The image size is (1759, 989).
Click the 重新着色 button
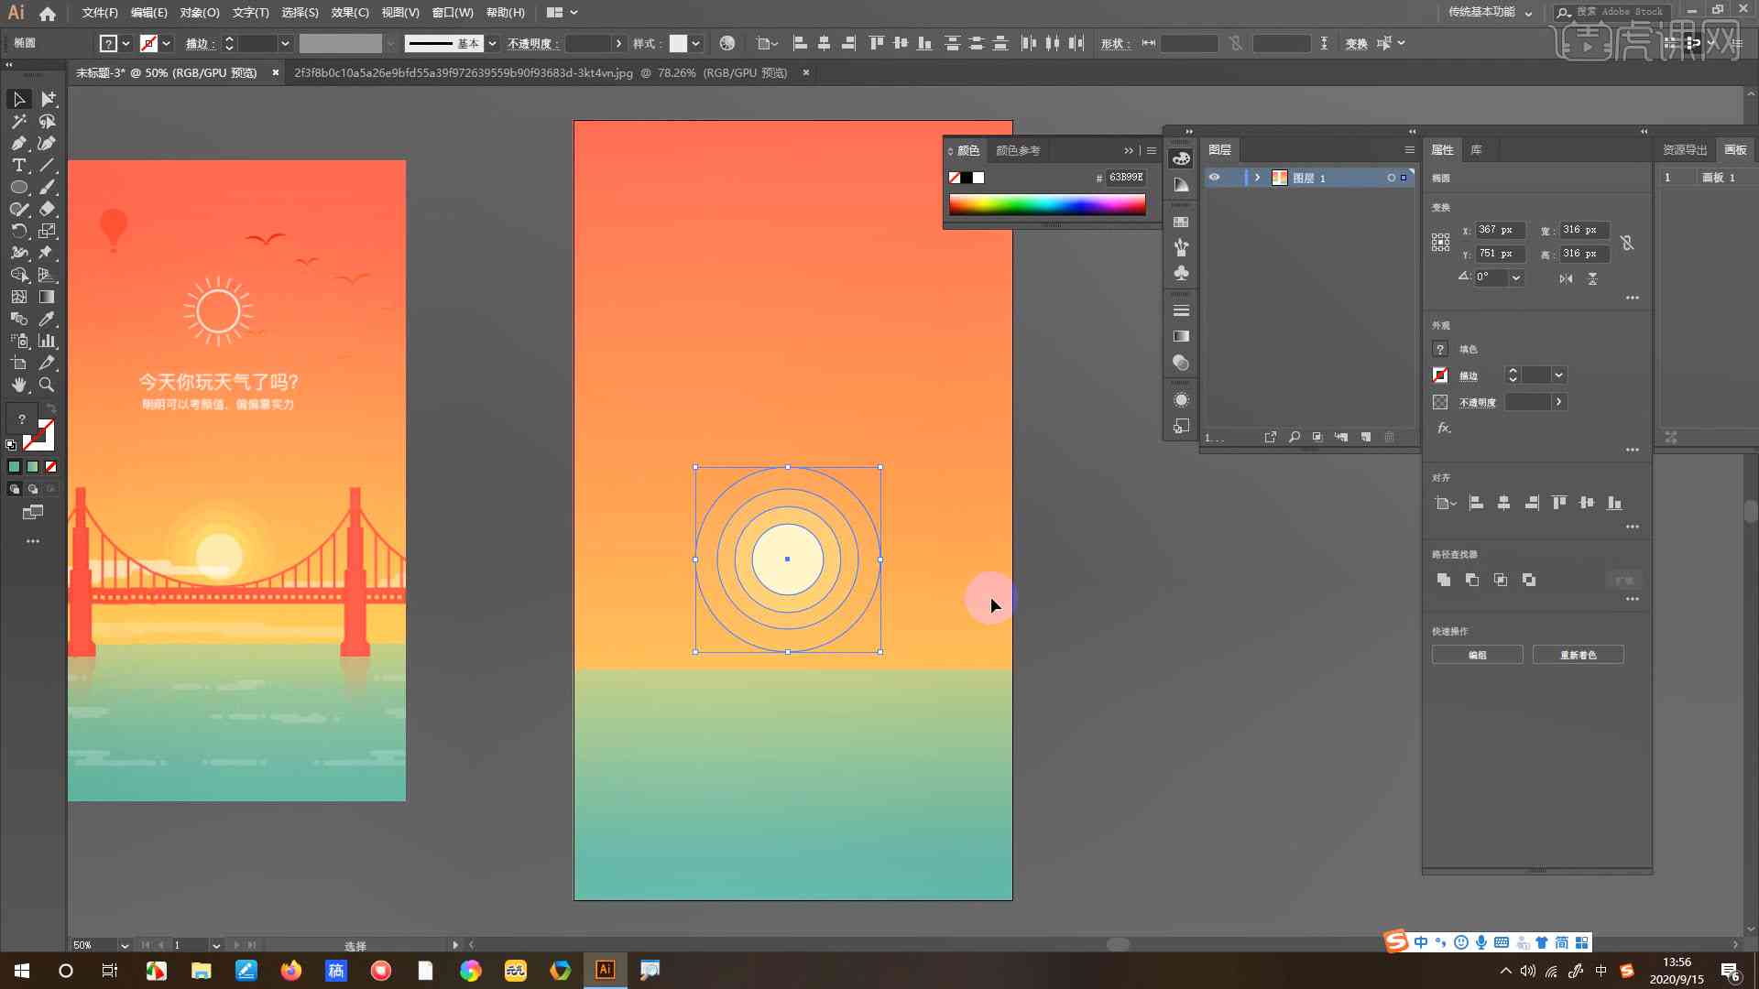pyautogui.click(x=1578, y=655)
